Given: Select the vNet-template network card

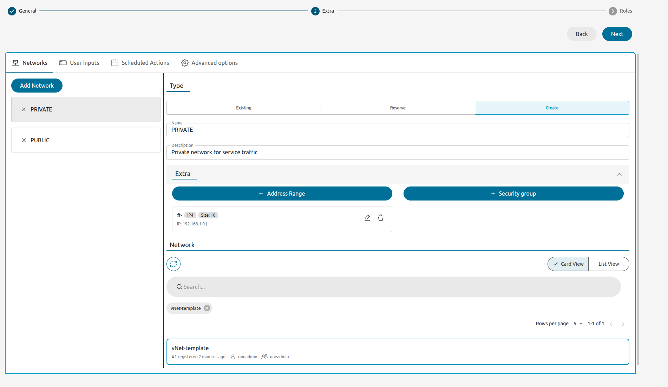Looking at the screenshot, I should (x=397, y=352).
